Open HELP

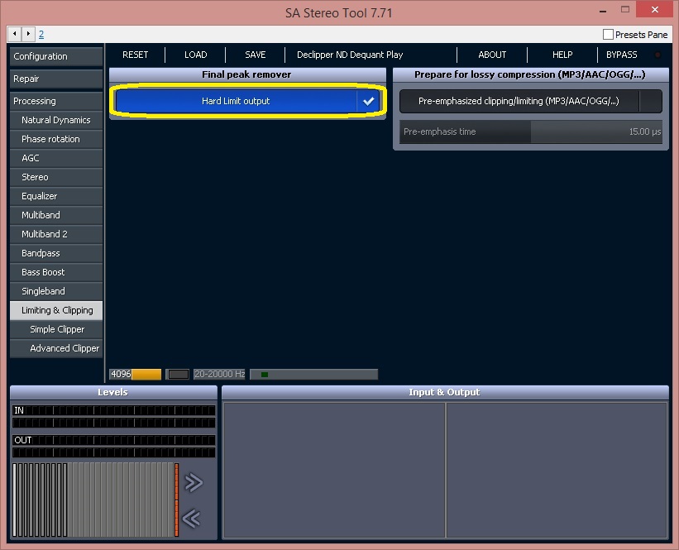[562, 55]
